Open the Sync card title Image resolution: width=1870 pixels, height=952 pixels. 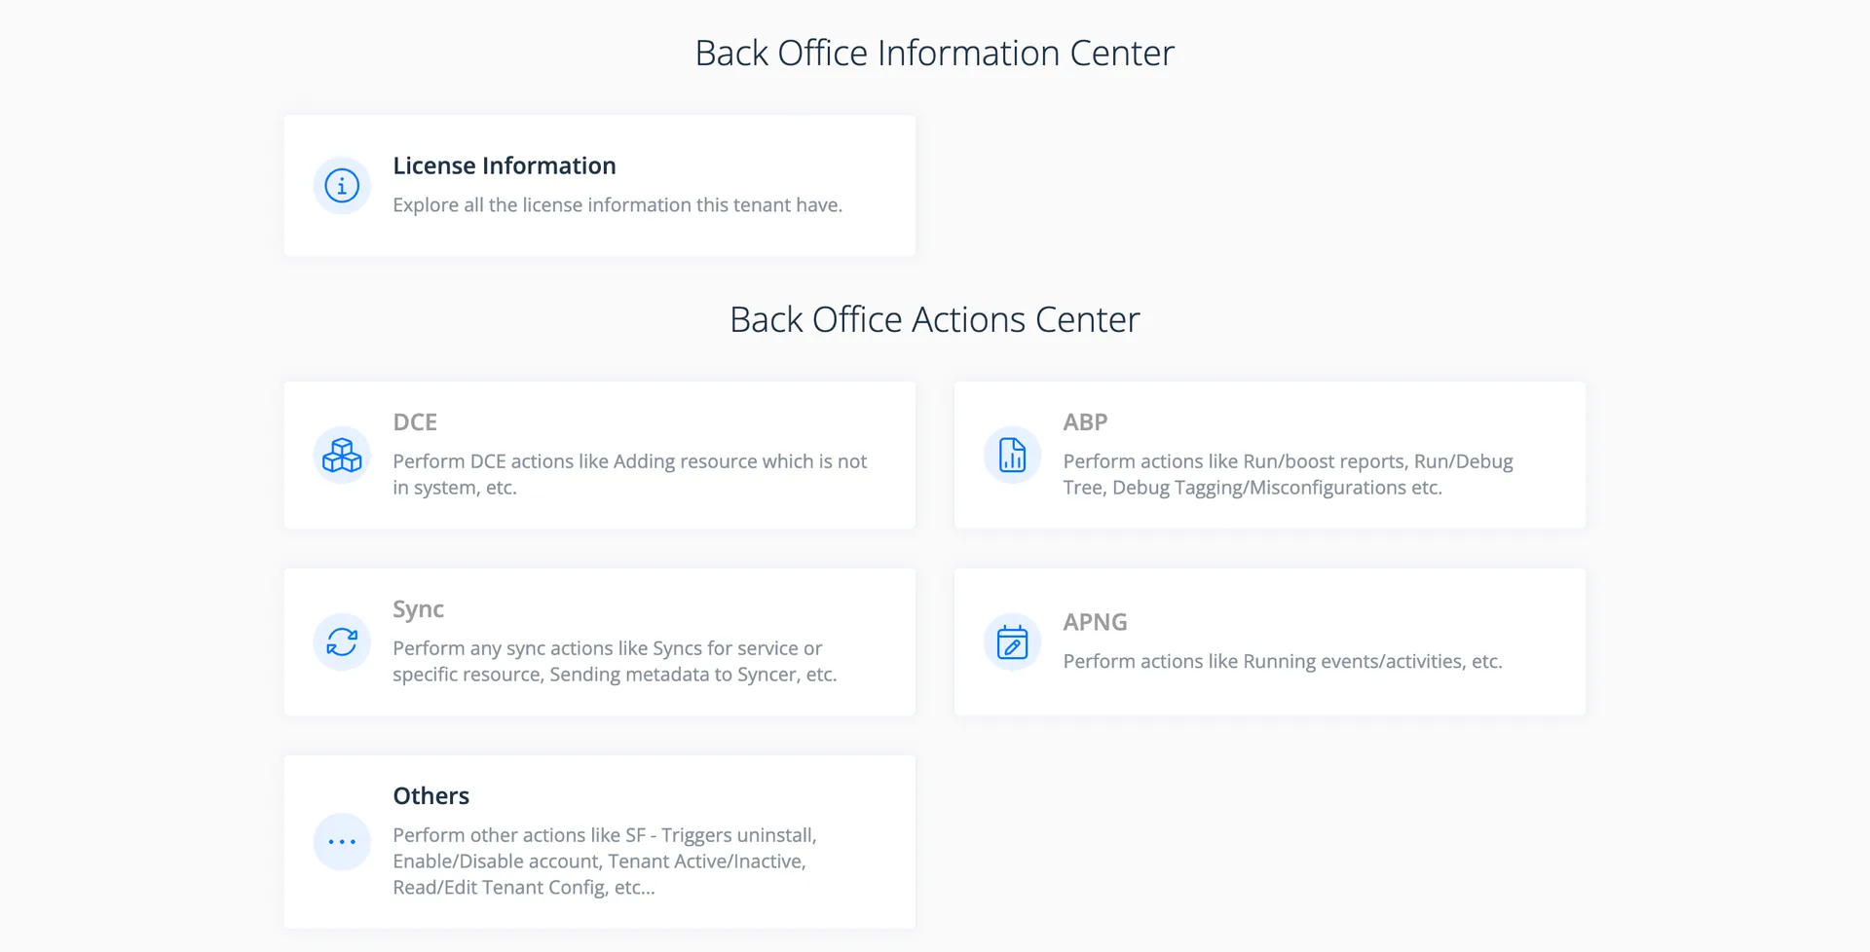[418, 609]
